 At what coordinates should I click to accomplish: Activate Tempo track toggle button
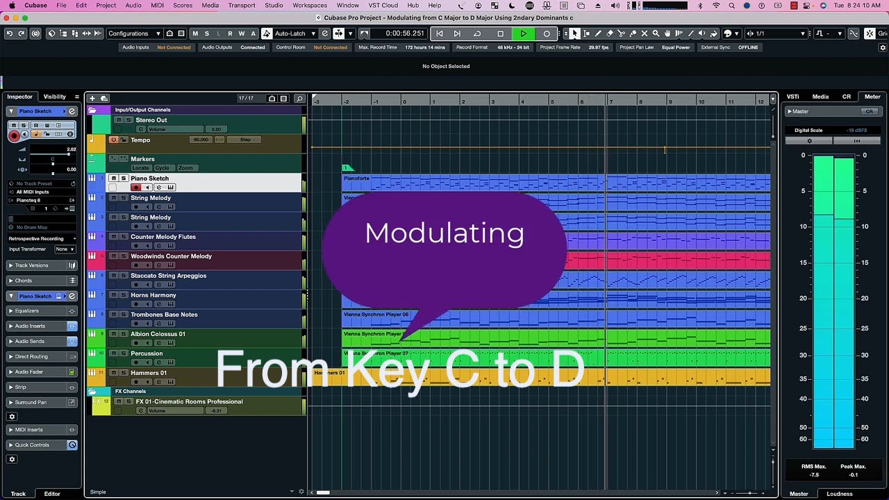coord(113,140)
